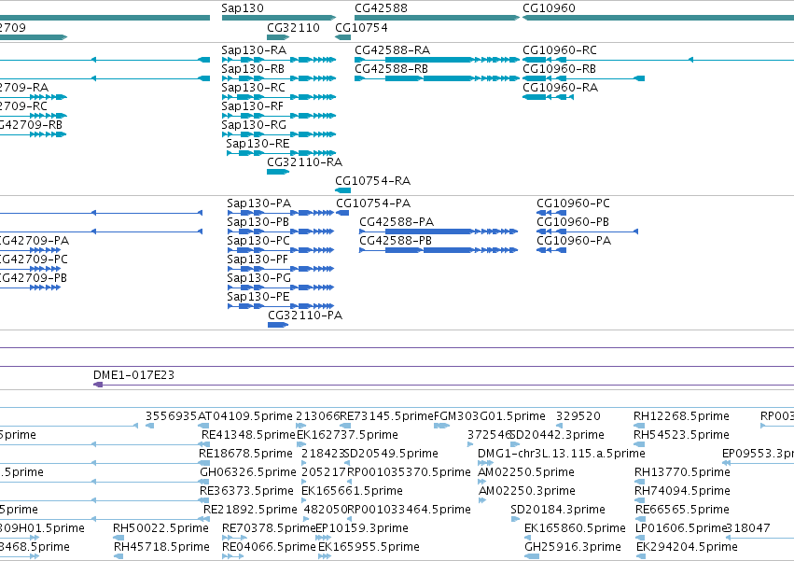
Task: Select the RE66565.5prime EST label
Action: tap(683, 510)
